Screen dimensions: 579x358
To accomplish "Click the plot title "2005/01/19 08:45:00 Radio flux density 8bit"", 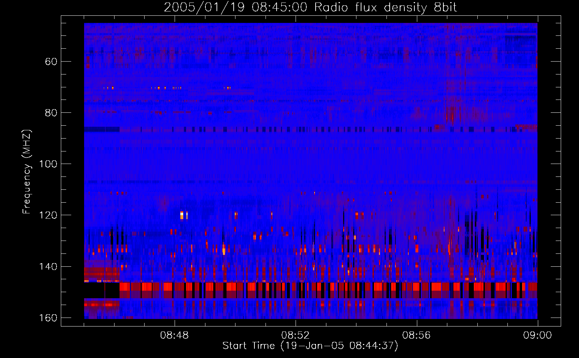I will pos(310,7).
